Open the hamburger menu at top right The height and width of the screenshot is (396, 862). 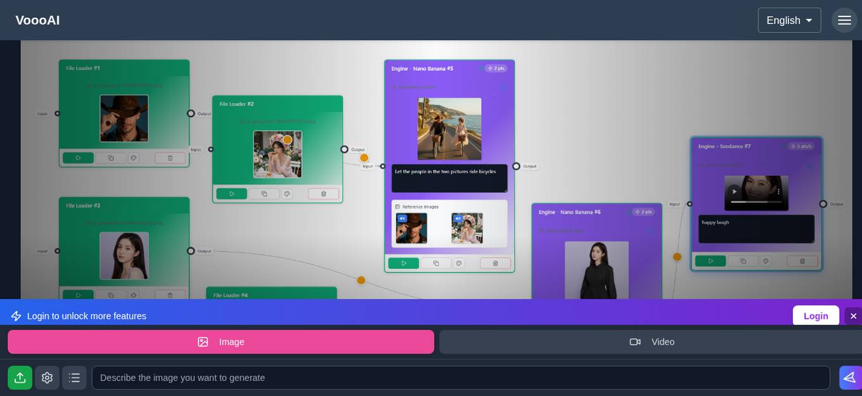click(844, 20)
